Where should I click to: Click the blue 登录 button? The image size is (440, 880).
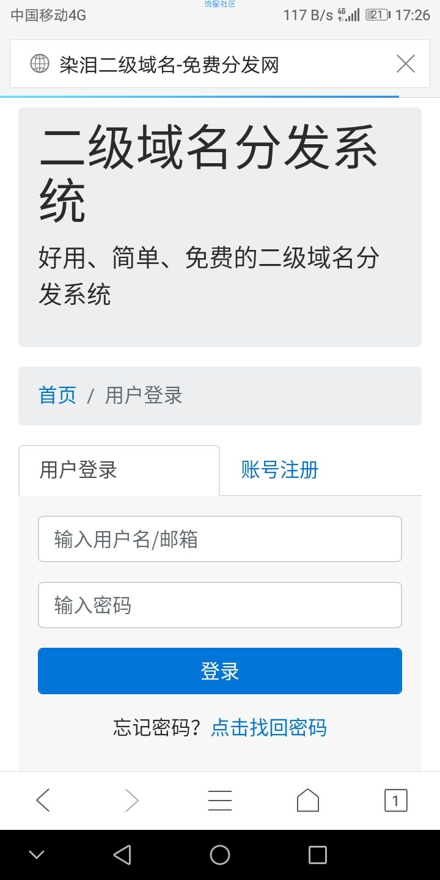coord(220,671)
